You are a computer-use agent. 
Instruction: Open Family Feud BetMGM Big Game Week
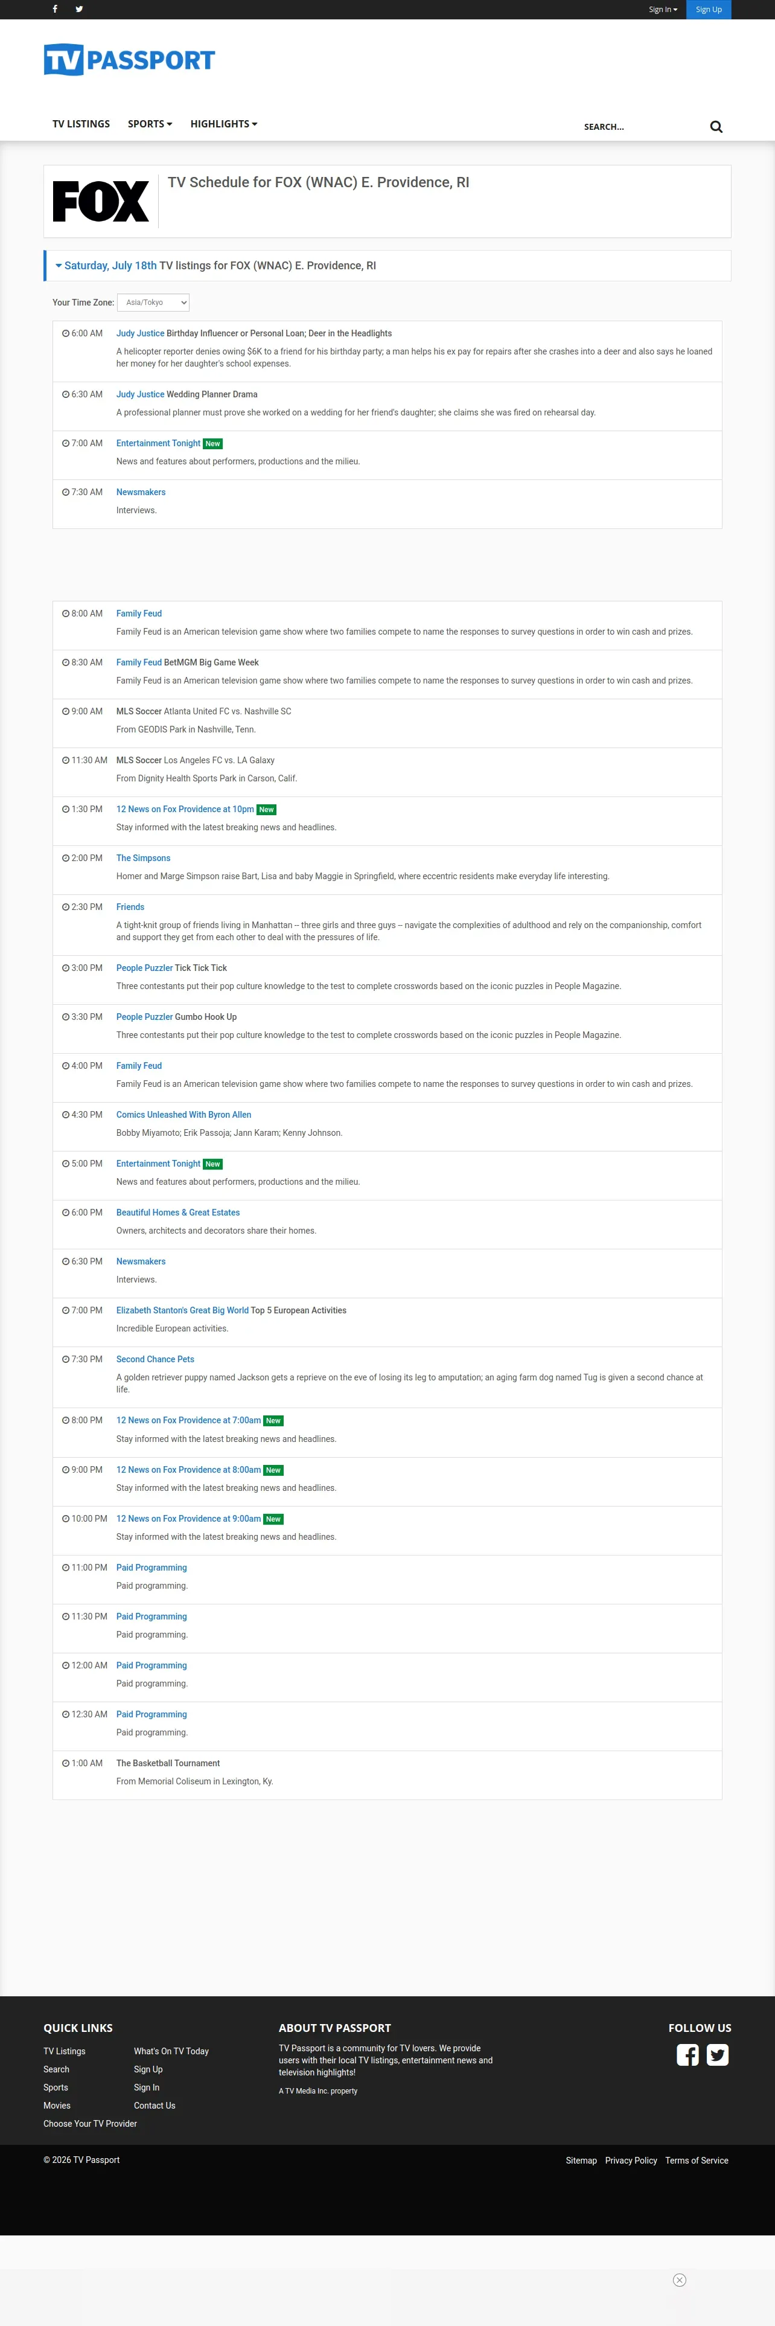click(139, 663)
